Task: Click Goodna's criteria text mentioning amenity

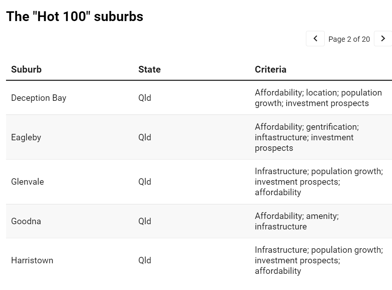Action: click(x=297, y=221)
